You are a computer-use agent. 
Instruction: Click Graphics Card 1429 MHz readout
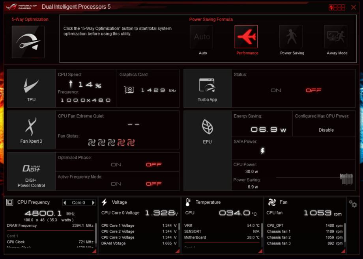(x=159, y=90)
